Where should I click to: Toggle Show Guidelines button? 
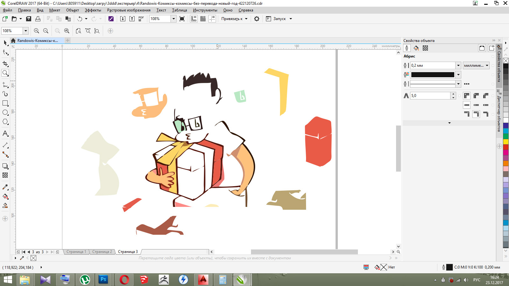click(212, 19)
